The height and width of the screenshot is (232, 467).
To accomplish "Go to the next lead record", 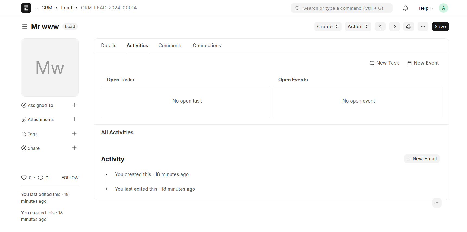I will (x=394, y=27).
